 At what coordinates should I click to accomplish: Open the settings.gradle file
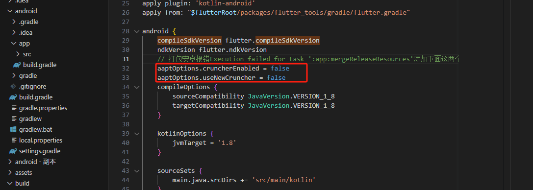point(40,151)
